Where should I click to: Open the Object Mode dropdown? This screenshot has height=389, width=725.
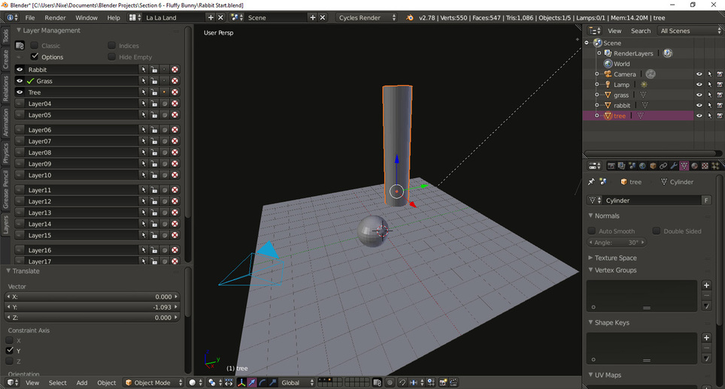154,382
